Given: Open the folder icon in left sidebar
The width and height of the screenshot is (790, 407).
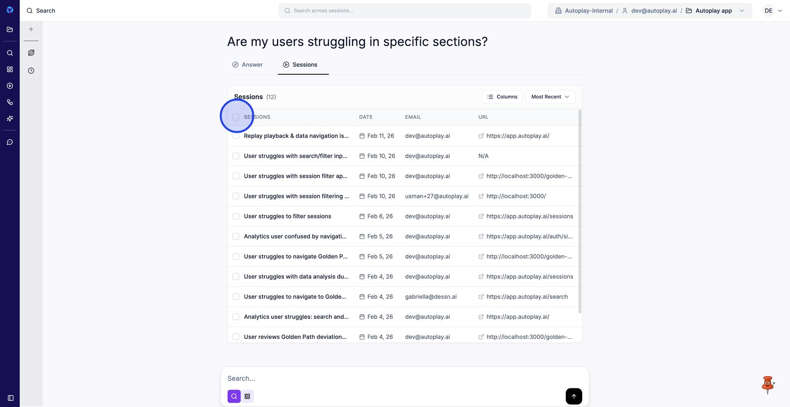Looking at the screenshot, I should 10,30.
